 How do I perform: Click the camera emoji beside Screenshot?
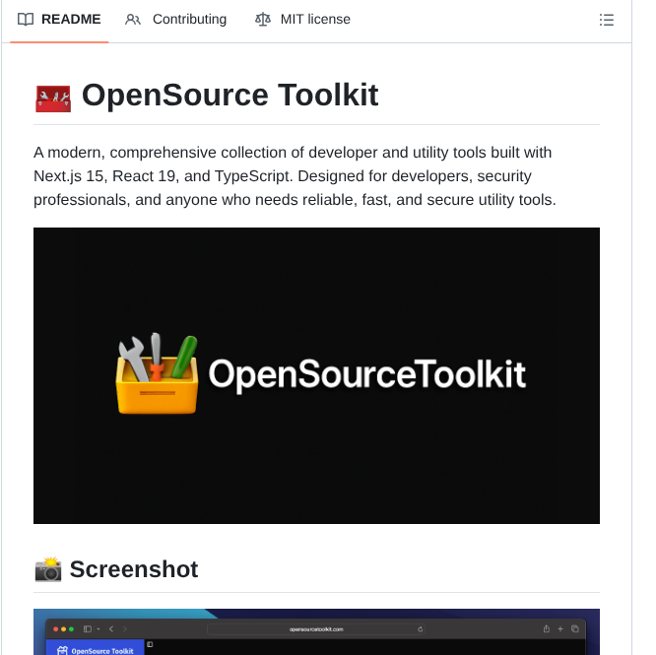tap(48, 569)
